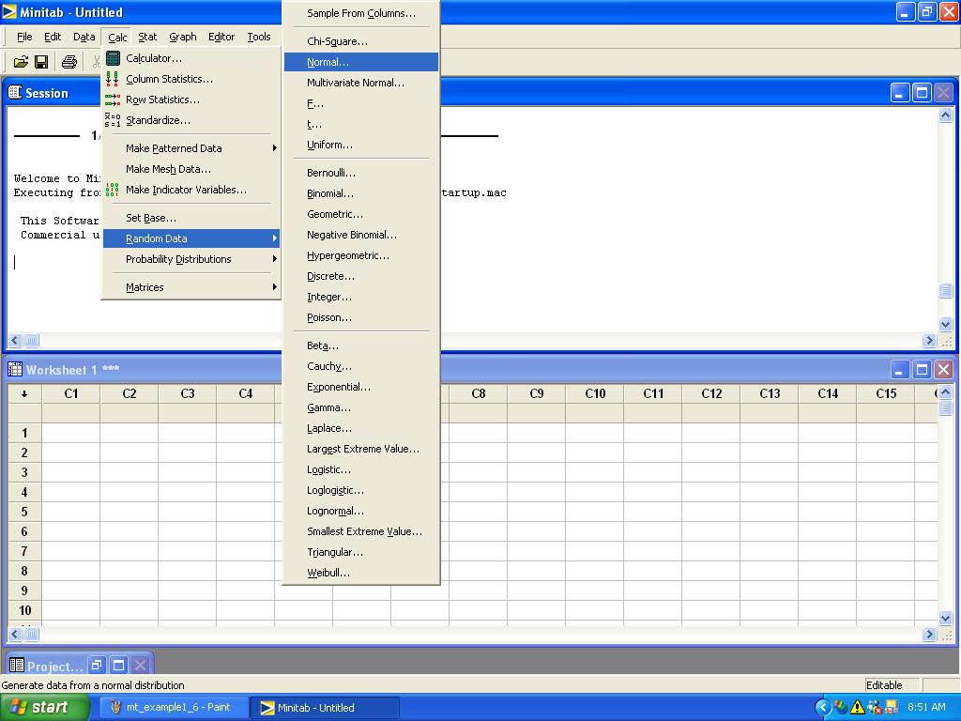
Task: Click the C10 column header
Action: point(595,393)
